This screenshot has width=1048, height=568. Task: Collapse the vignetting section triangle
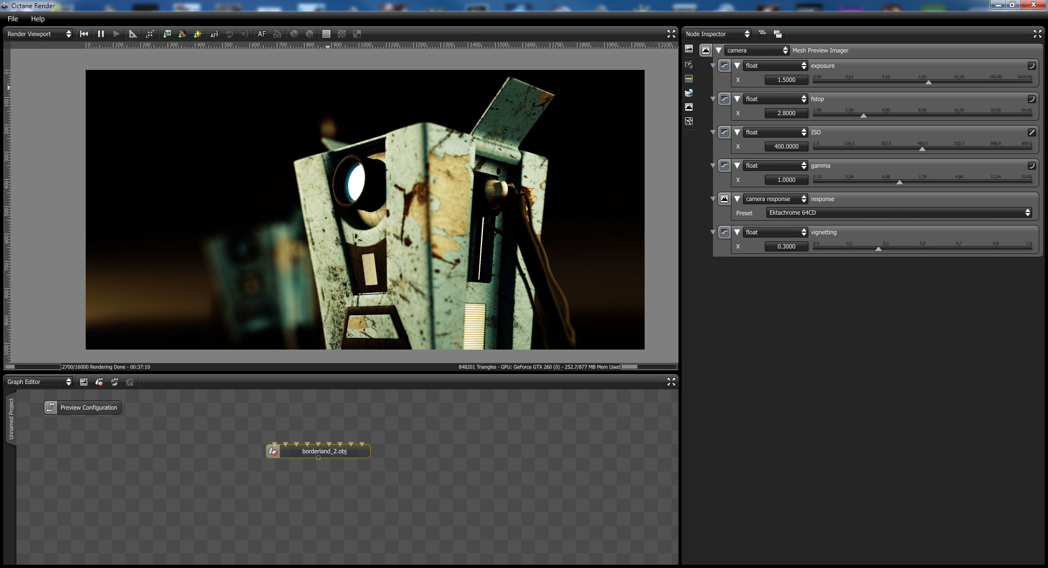[737, 232]
